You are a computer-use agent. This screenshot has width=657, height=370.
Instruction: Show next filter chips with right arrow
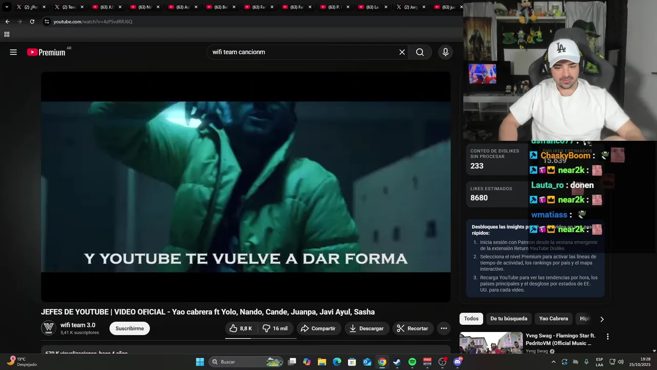(x=602, y=319)
